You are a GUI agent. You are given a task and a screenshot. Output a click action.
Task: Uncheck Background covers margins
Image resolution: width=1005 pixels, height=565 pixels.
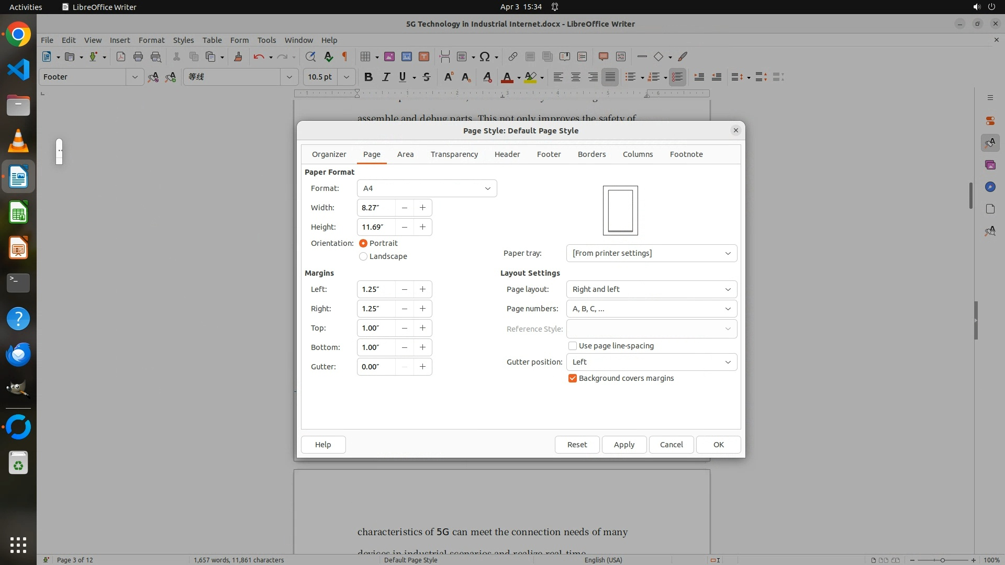pyautogui.click(x=573, y=378)
